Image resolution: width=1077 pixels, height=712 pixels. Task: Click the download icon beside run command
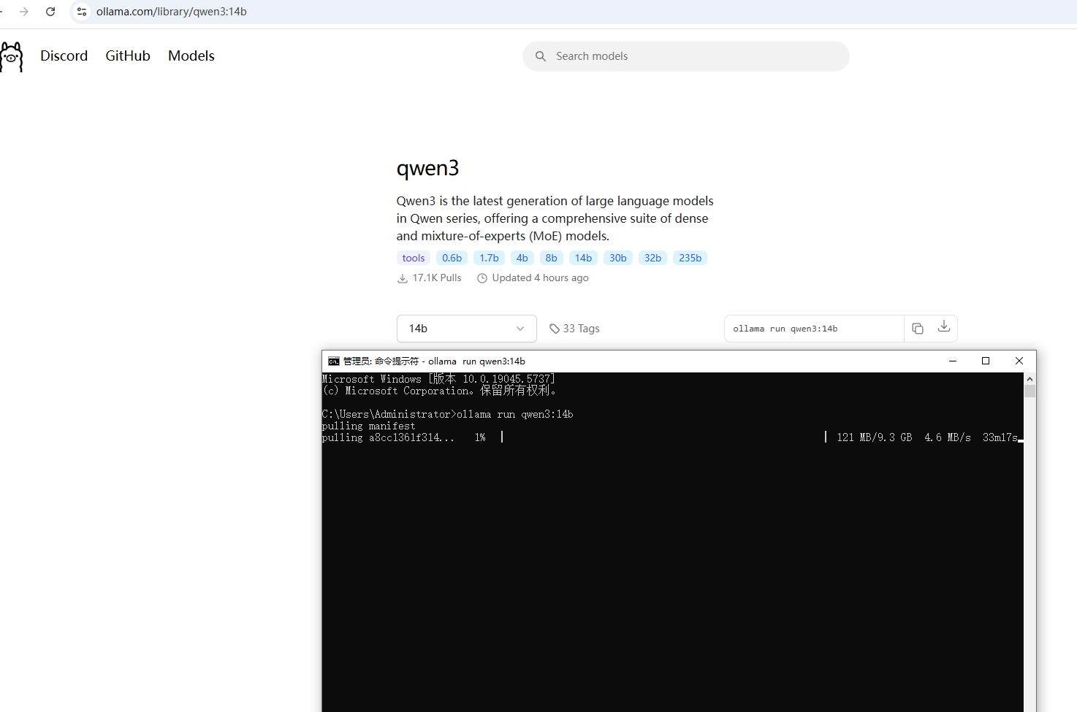pos(944,326)
